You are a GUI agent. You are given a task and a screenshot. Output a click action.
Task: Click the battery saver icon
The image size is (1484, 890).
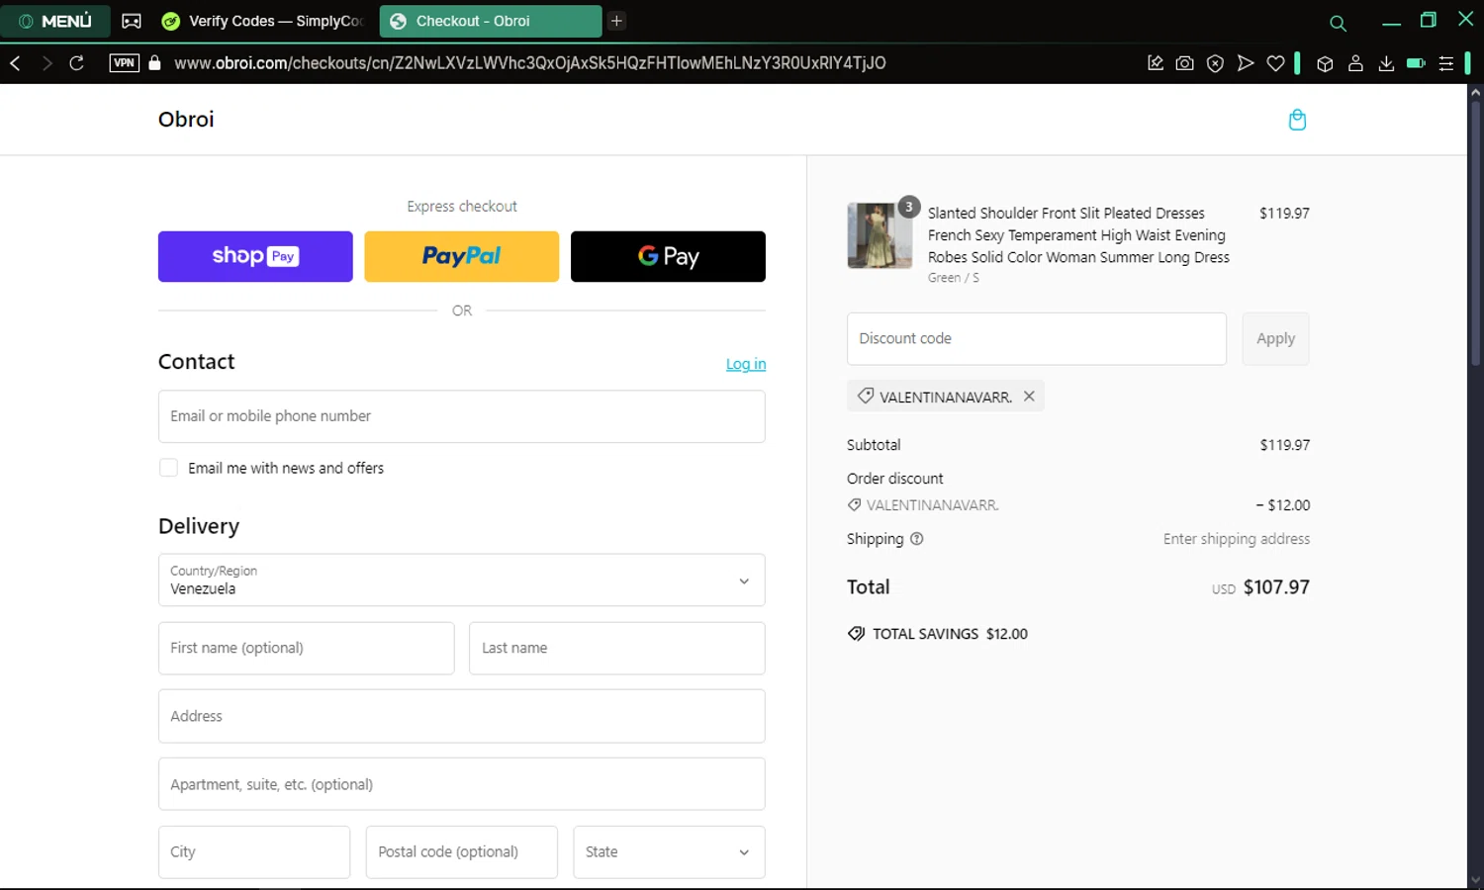(x=1416, y=63)
